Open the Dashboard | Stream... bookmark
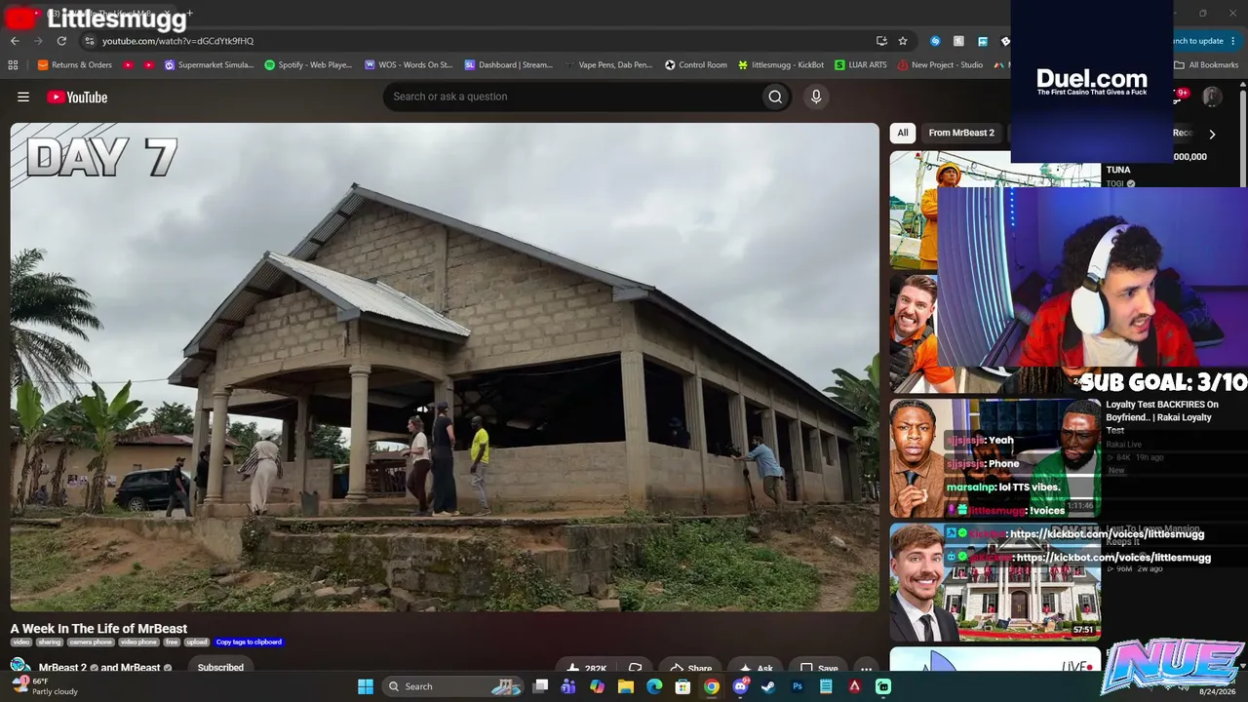Viewport: 1248px width, 702px height. pyautogui.click(x=509, y=65)
